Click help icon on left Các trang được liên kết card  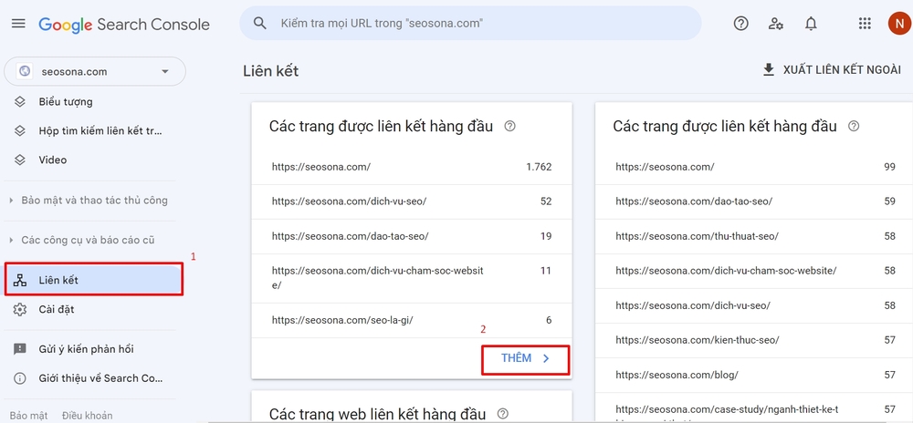[x=509, y=126]
